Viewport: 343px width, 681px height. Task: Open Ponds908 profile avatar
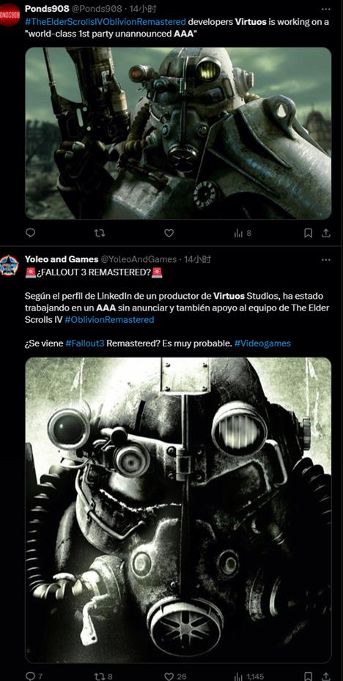[x=10, y=15]
